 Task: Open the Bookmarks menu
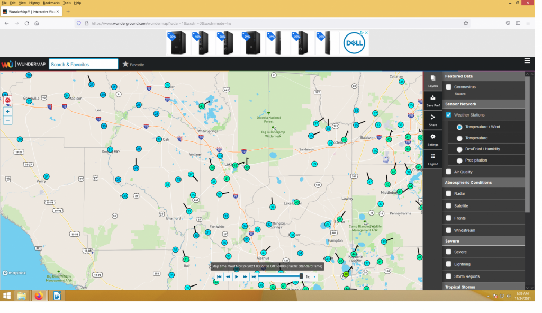(52, 3)
